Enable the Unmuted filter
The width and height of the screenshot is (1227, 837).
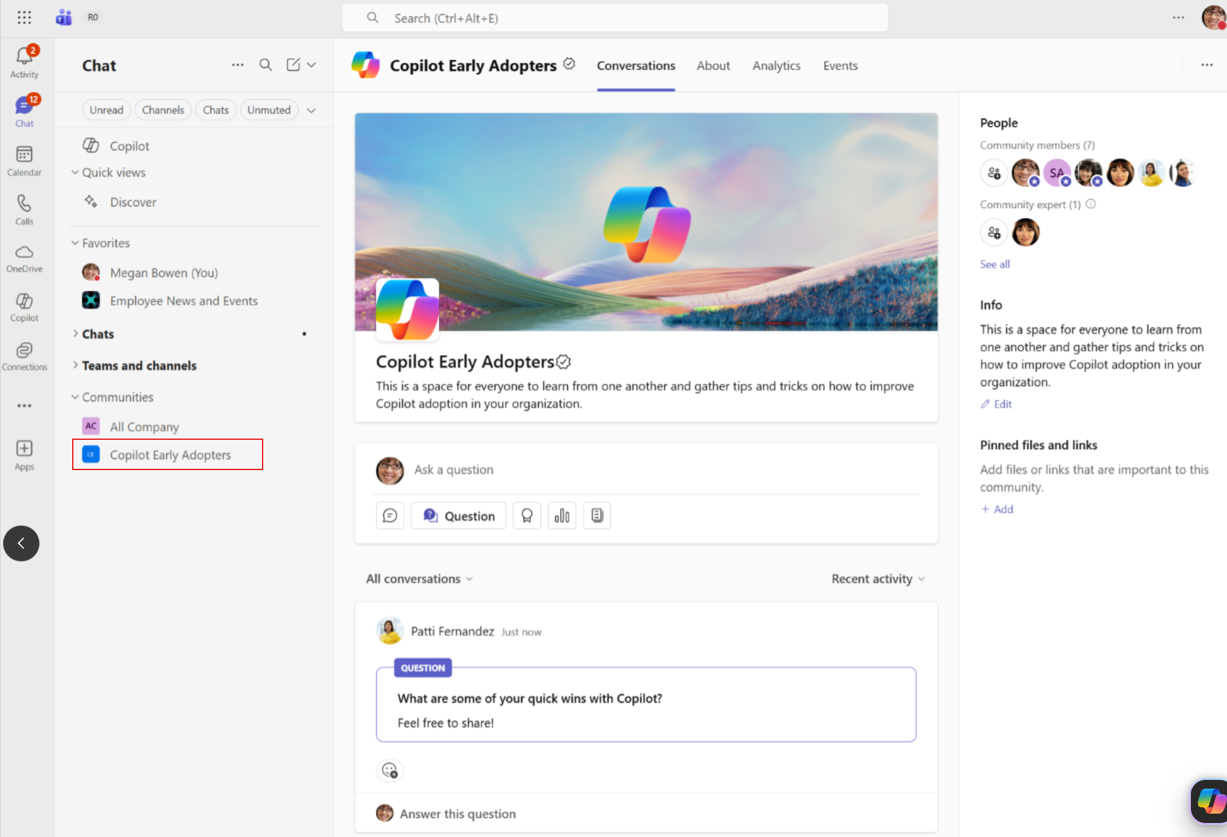pyautogui.click(x=269, y=110)
